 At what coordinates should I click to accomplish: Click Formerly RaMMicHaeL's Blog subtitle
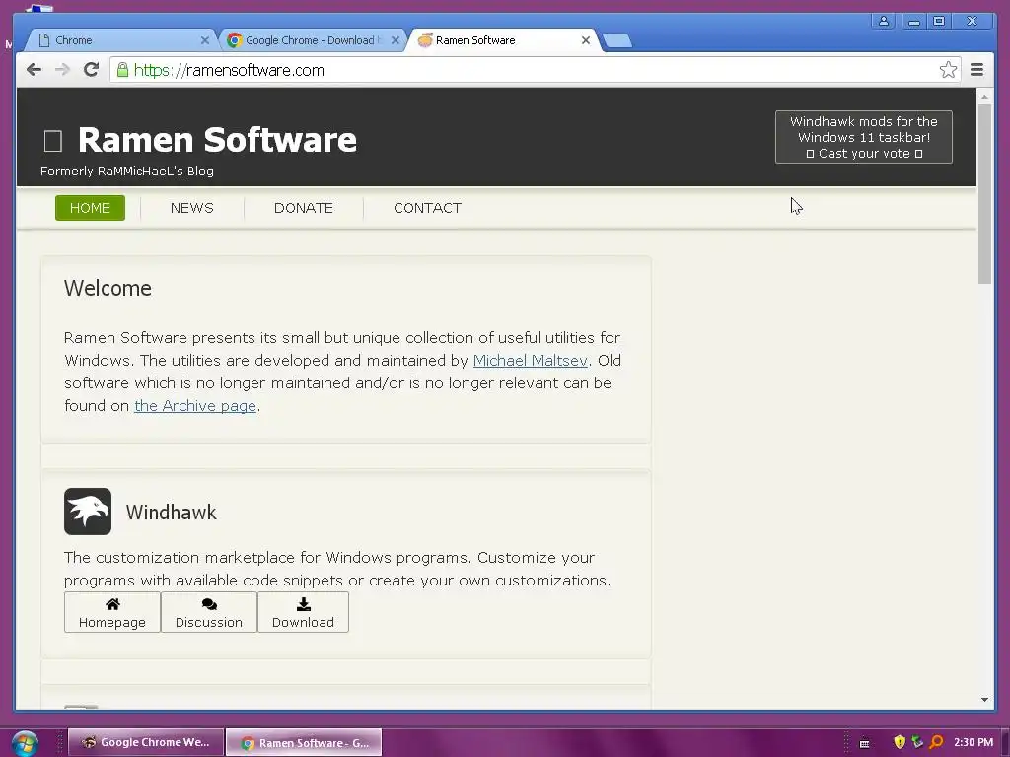pos(127,172)
